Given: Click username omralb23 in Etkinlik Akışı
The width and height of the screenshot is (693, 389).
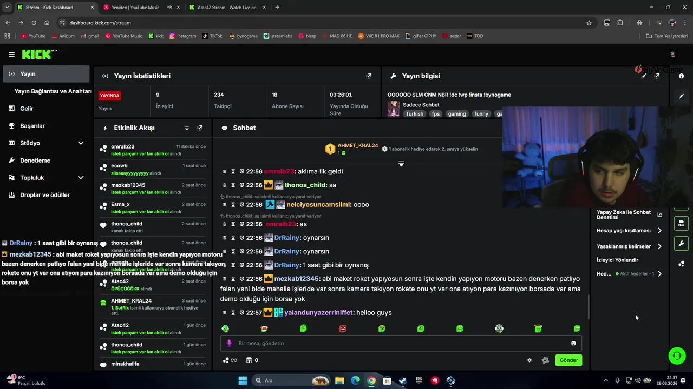Looking at the screenshot, I should 123,146.
